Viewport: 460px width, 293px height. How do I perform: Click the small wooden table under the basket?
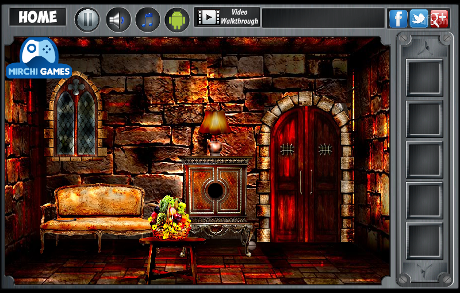172,260
